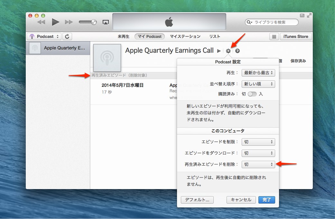Close the iTunes window red button

[30, 15]
